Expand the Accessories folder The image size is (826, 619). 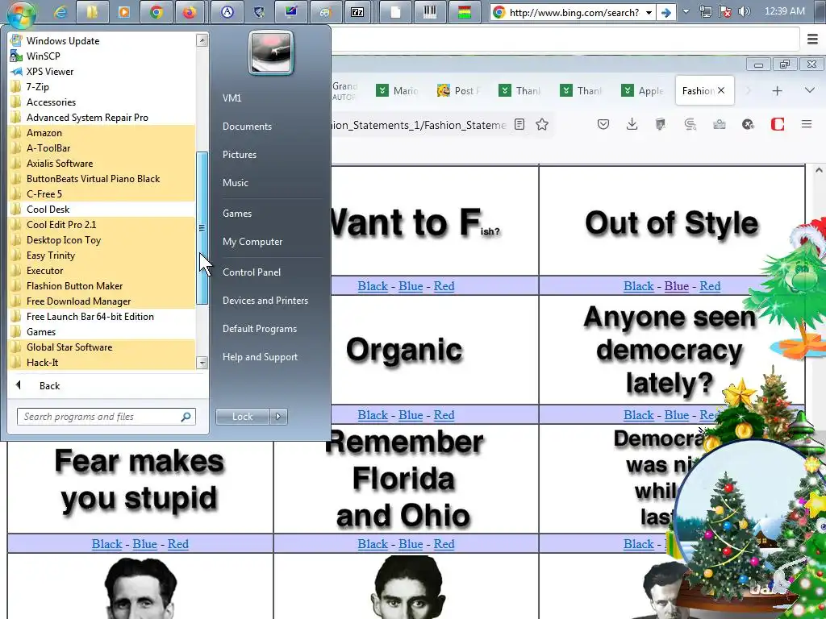[102, 102]
